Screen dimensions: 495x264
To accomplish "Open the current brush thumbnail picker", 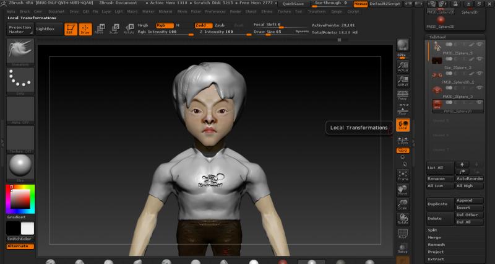I will point(20,52).
